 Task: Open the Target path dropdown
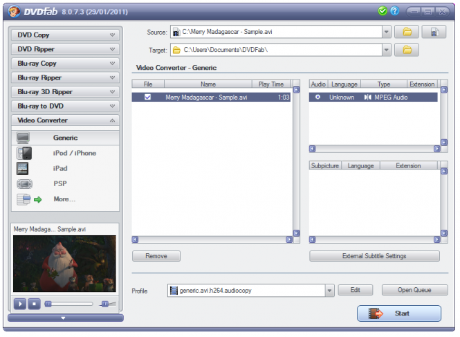[387, 51]
